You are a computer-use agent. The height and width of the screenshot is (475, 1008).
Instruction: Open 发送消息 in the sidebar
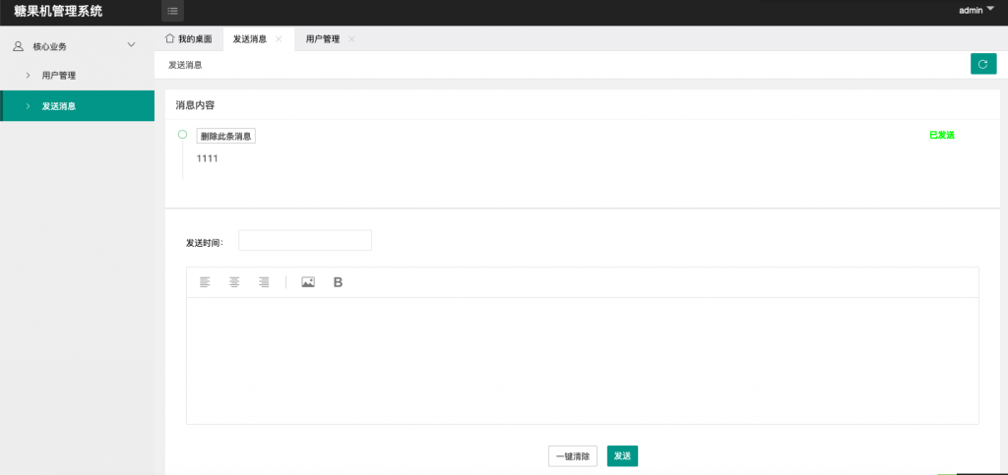tap(77, 106)
